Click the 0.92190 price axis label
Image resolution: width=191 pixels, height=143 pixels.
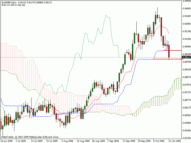click(187, 31)
